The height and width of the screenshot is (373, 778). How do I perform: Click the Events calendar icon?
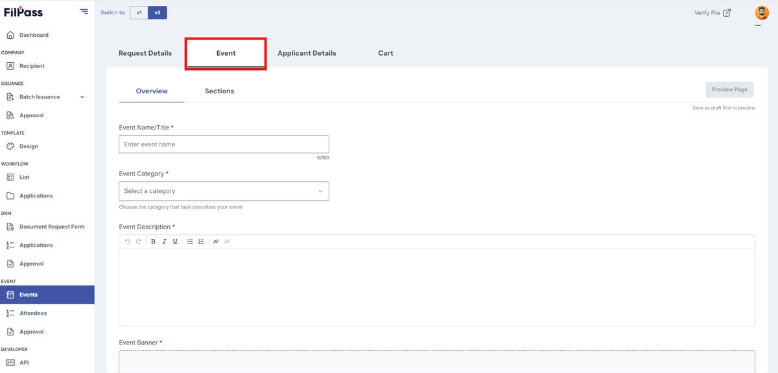coord(10,295)
